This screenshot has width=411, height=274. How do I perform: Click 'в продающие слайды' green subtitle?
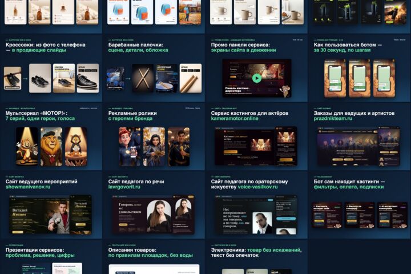point(39,50)
